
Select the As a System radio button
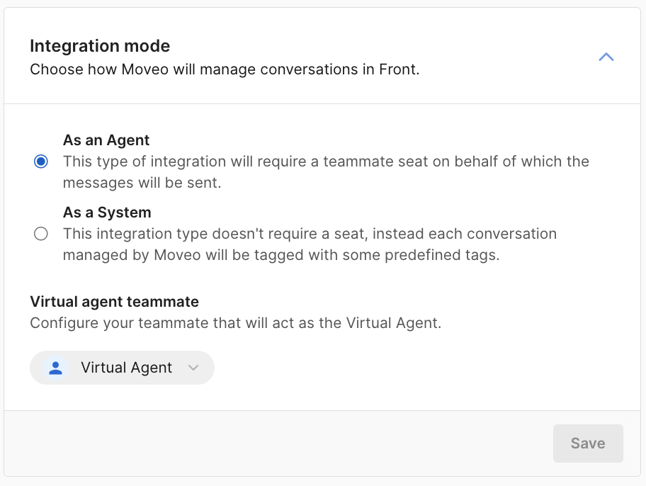[41, 234]
